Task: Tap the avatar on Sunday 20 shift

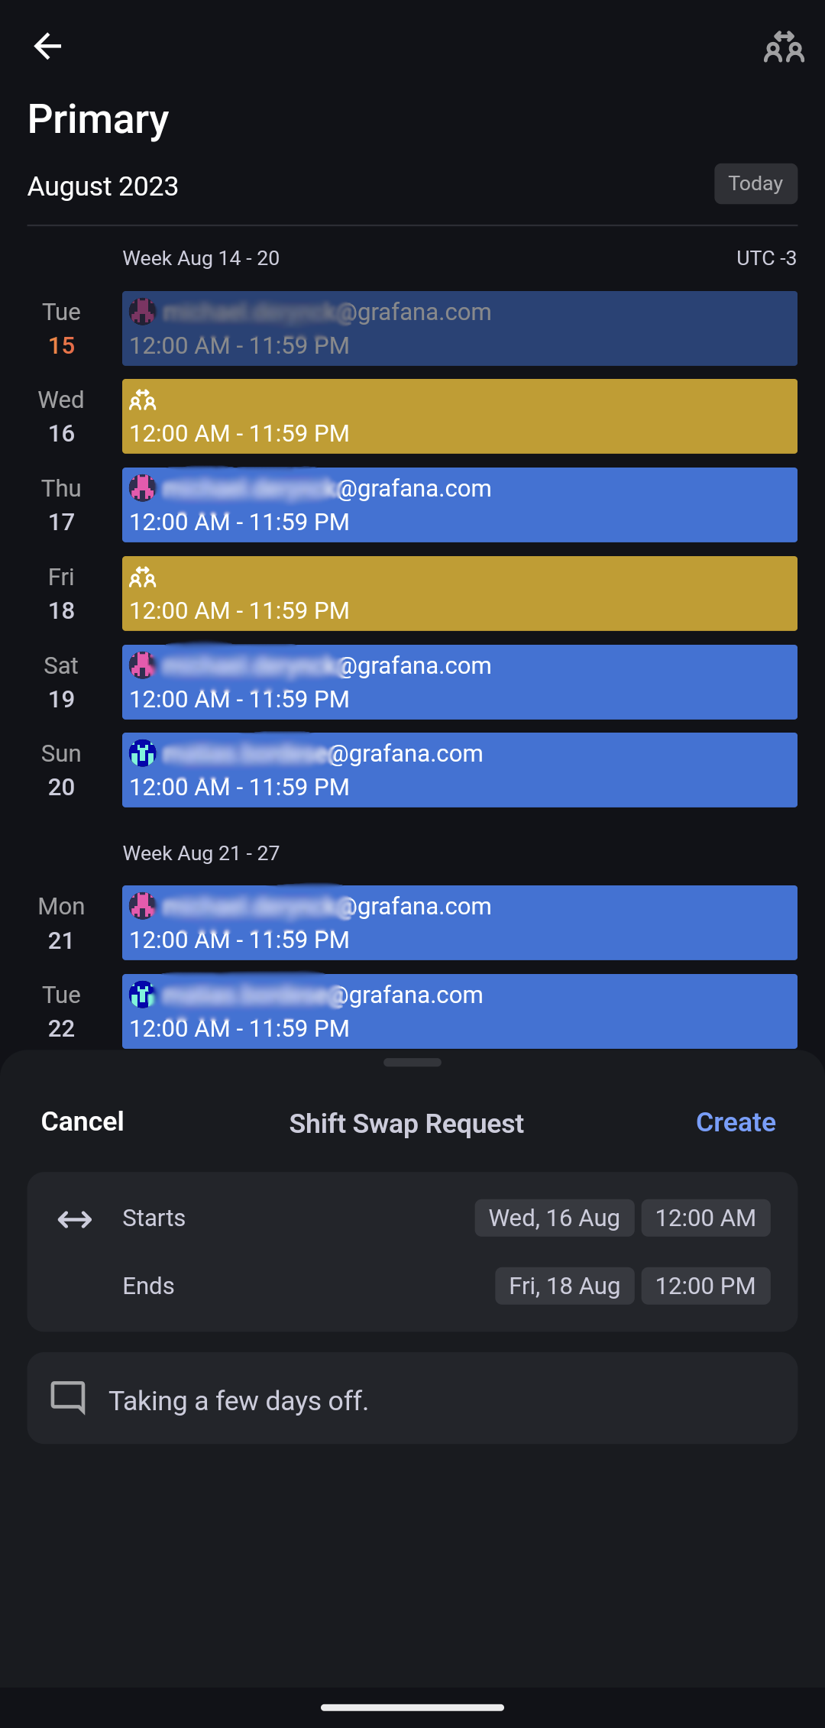Action: (x=143, y=753)
